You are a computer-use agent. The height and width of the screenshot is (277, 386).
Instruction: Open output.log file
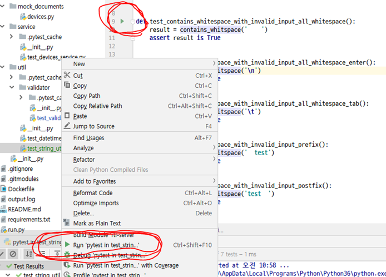pos(22,199)
